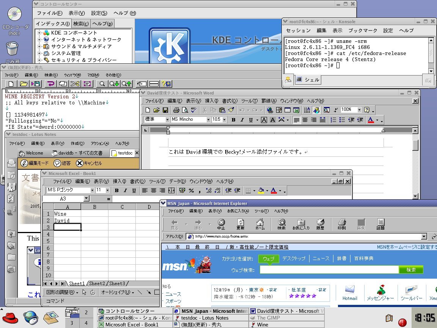Click Word font color A swatch

click(x=371, y=120)
